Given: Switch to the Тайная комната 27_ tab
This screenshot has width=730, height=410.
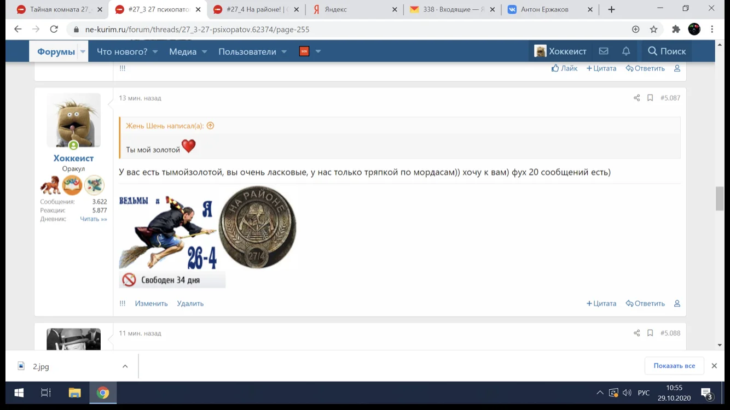Looking at the screenshot, I should coord(59,9).
